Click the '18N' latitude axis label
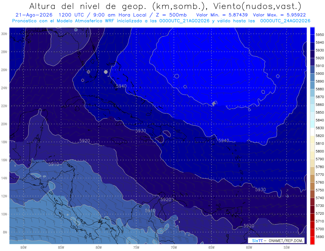Screen dimensions: 325x251 click(4, 142)
